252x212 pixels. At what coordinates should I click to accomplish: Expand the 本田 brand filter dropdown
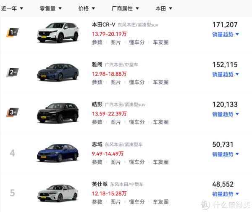pyautogui.click(x=163, y=8)
